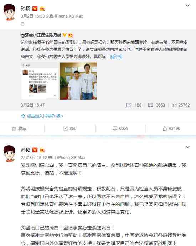Like the quoted post with 25762 likes
Screen dimensions: 196x246
tap(181, 105)
